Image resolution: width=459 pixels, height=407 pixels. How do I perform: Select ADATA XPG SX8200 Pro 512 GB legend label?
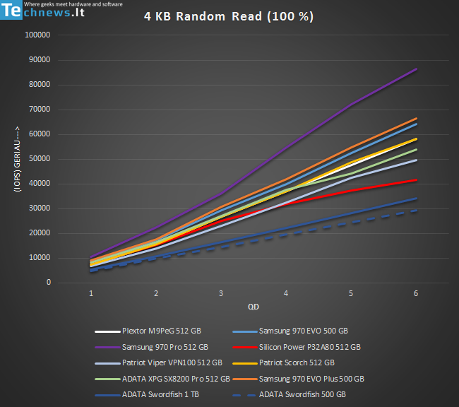176,379
